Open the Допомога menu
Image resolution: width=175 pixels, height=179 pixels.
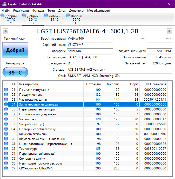pos(76,11)
